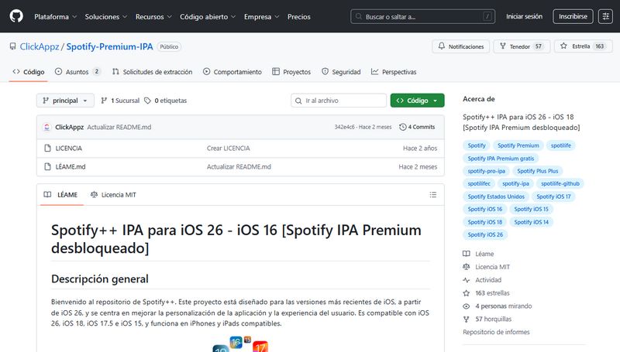The image size is (620, 352).
Task: Open Léame link in sidebar
Action: [x=478, y=254]
